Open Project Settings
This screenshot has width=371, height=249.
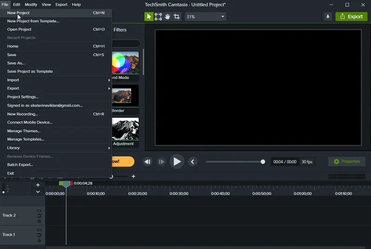pyautogui.click(x=56, y=97)
